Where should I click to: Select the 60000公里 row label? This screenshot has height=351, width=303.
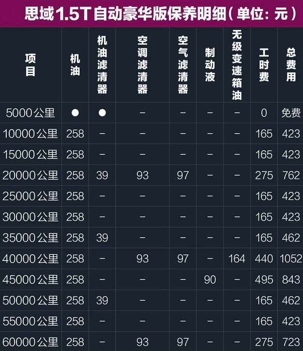(x=30, y=342)
